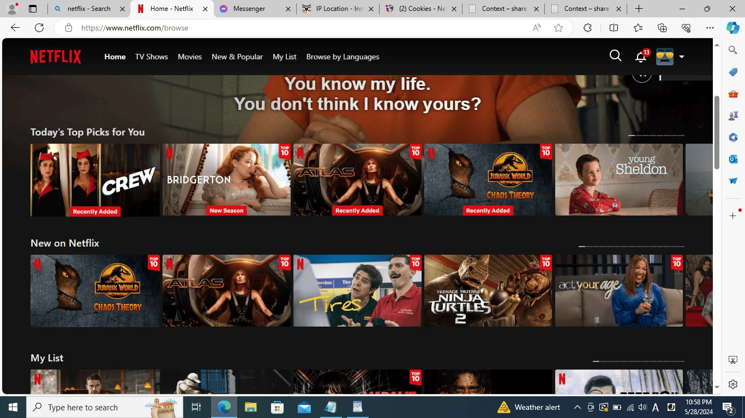This screenshot has width=745, height=418.
Task: Open Copilot in the Edge toolbar
Action: (x=733, y=28)
